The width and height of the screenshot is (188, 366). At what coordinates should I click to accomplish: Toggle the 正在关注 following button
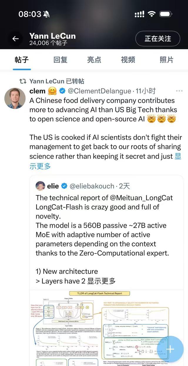(157, 39)
